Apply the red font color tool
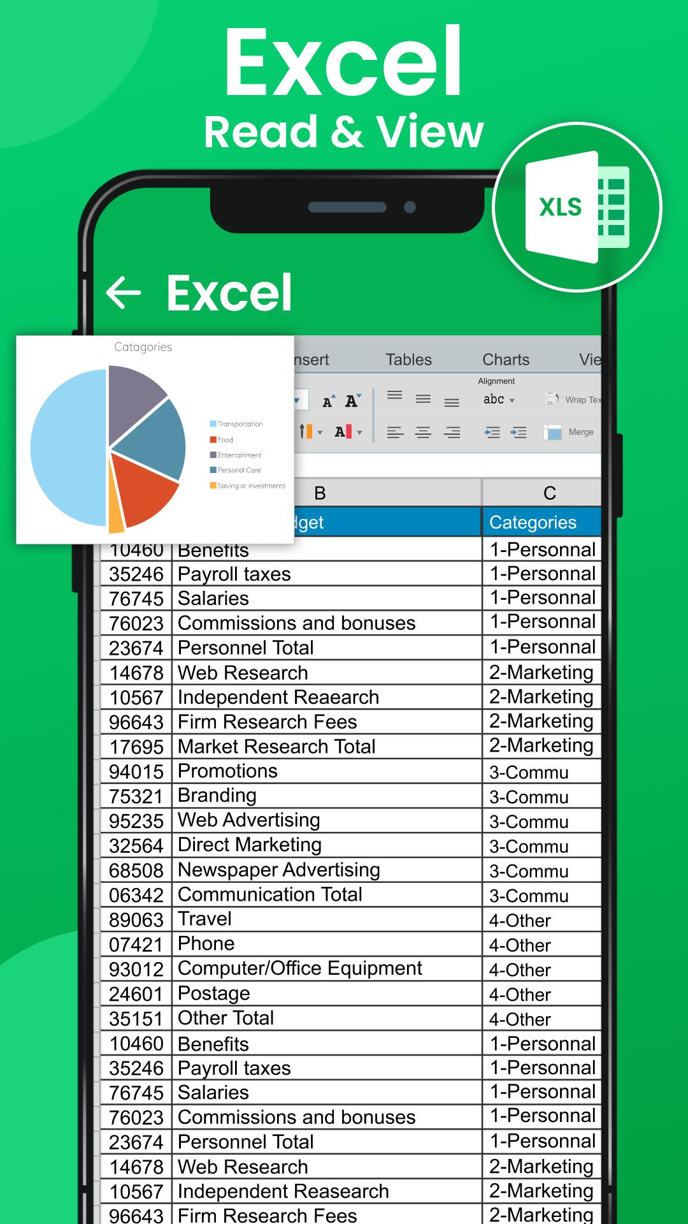The image size is (688, 1224). (x=343, y=432)
